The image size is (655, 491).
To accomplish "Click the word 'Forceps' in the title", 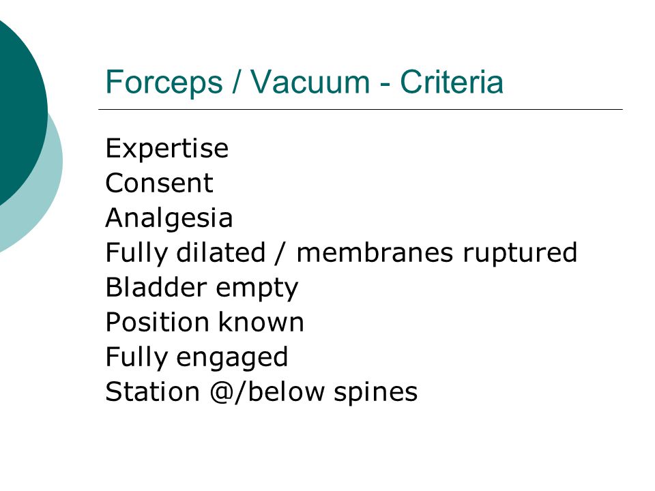I will click(x=164, y=83).
